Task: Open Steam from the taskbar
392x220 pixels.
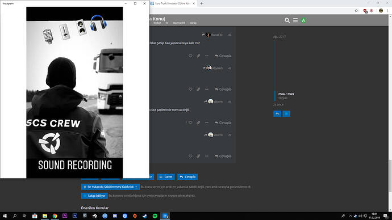Action: (x=145, y=216)
